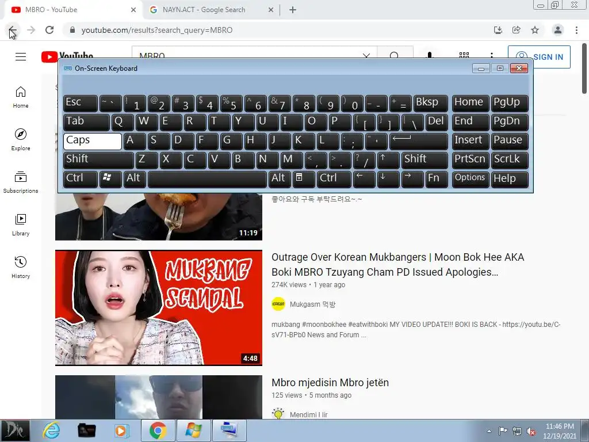Click Help on on-screen keyboard

click(510, 178)
